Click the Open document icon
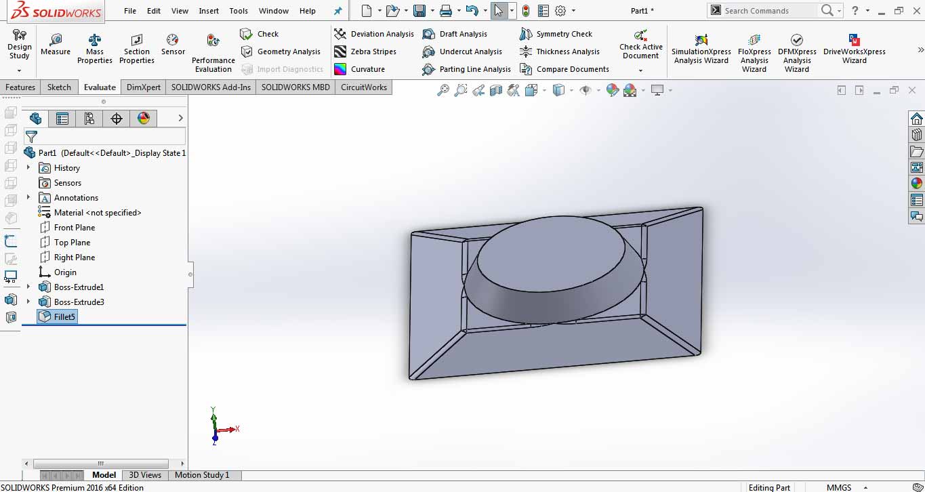Image resolution: width=925 pixels, height=492 pixels. pyautogui.click(x=392, y=11)
